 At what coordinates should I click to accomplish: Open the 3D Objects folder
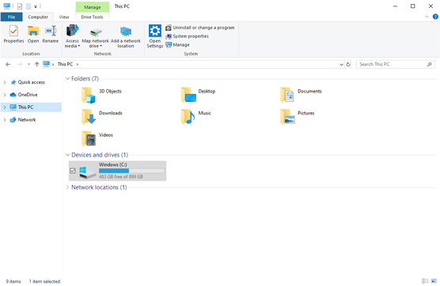pyautogui.click(x=101, y=96)
